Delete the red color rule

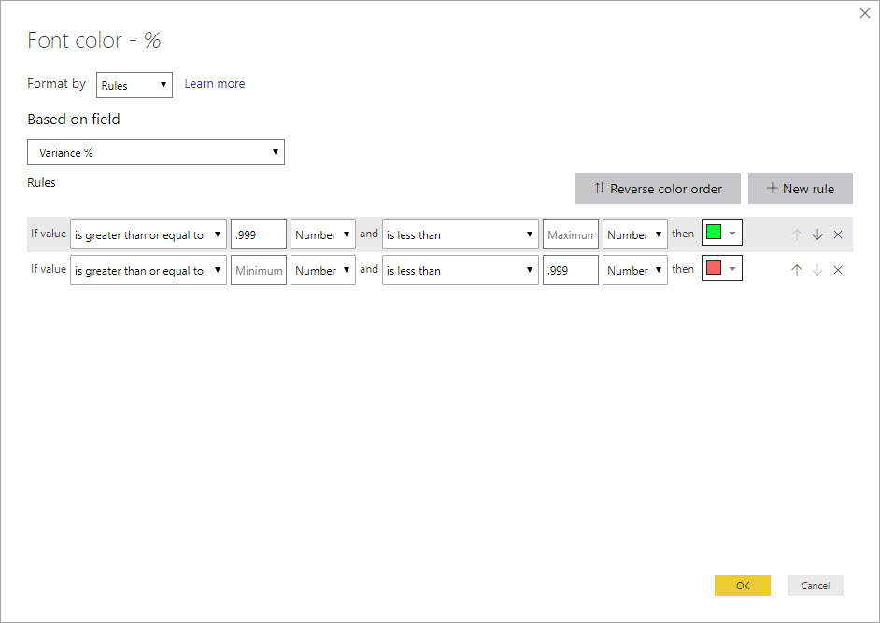(838, 270)
